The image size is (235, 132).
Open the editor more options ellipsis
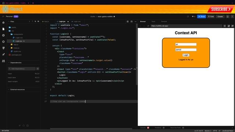coord(135,22)
